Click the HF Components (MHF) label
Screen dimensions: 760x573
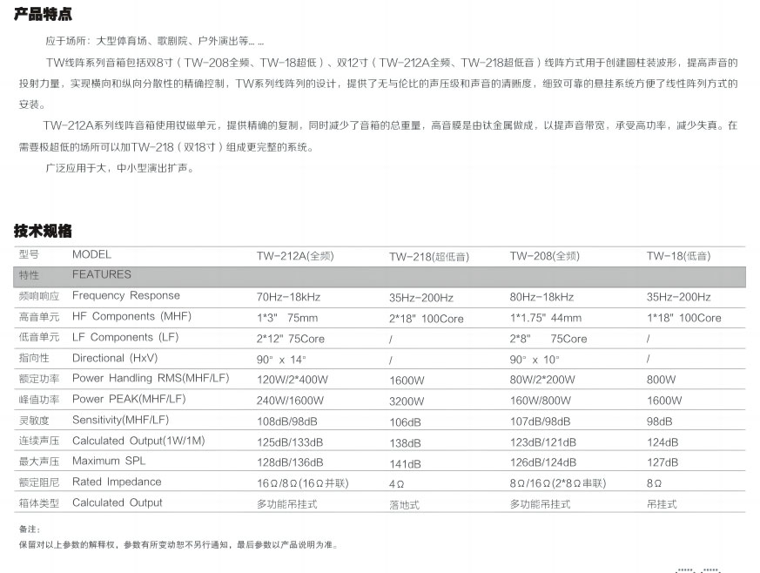coord(131,316)
